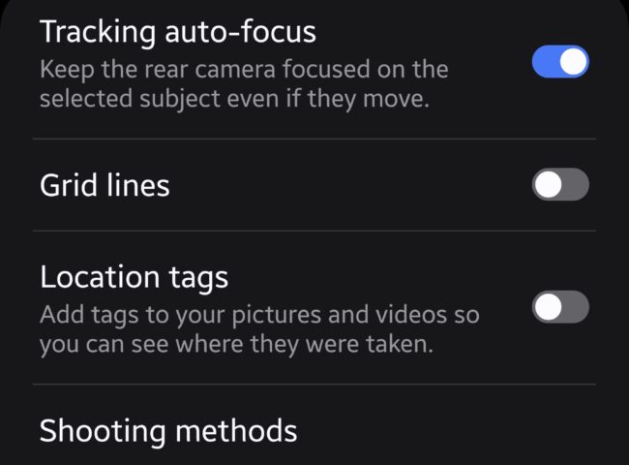
Task: Click the blue track of Tracking auto-focus switch
Action: (x=546, y=63)
